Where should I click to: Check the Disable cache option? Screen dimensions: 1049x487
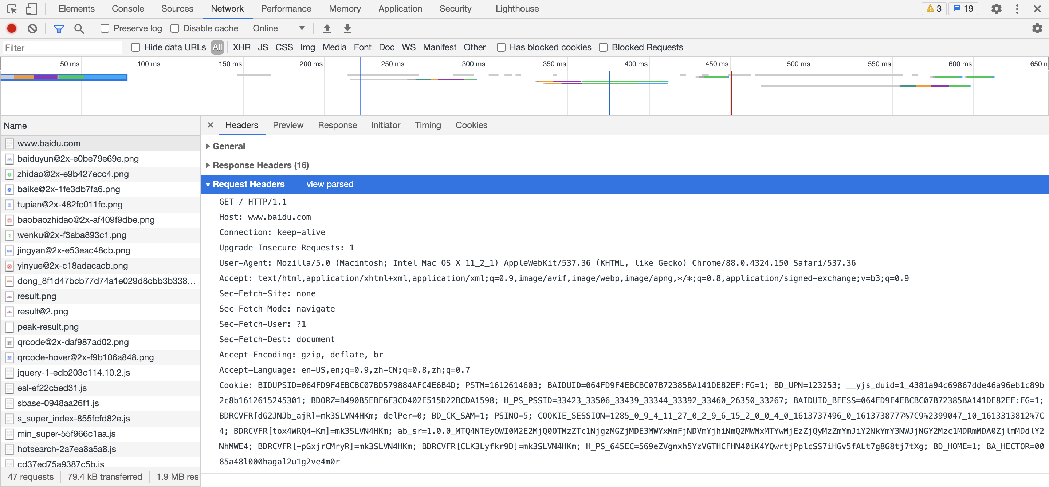[x=175, y=28]
